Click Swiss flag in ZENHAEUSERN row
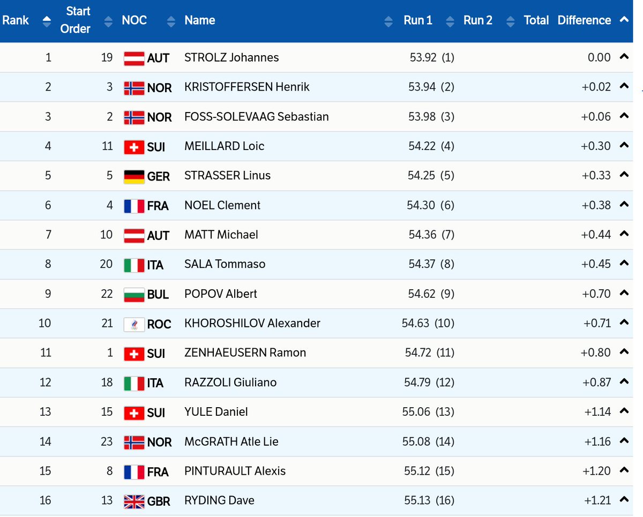643x517 pixels. pyautogui.click(x=134, y=354)
